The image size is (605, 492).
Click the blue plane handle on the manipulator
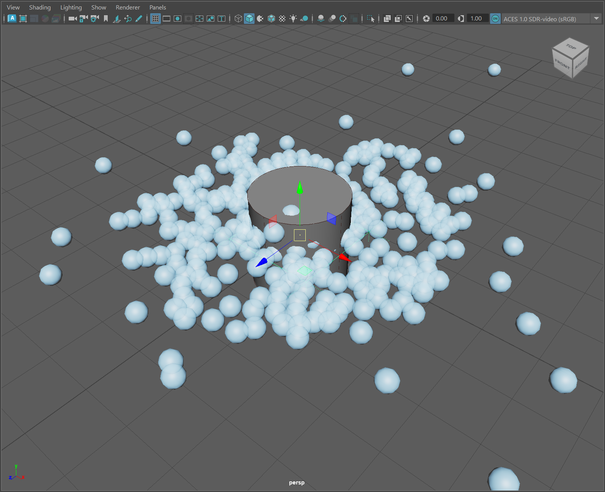point(332,219)
